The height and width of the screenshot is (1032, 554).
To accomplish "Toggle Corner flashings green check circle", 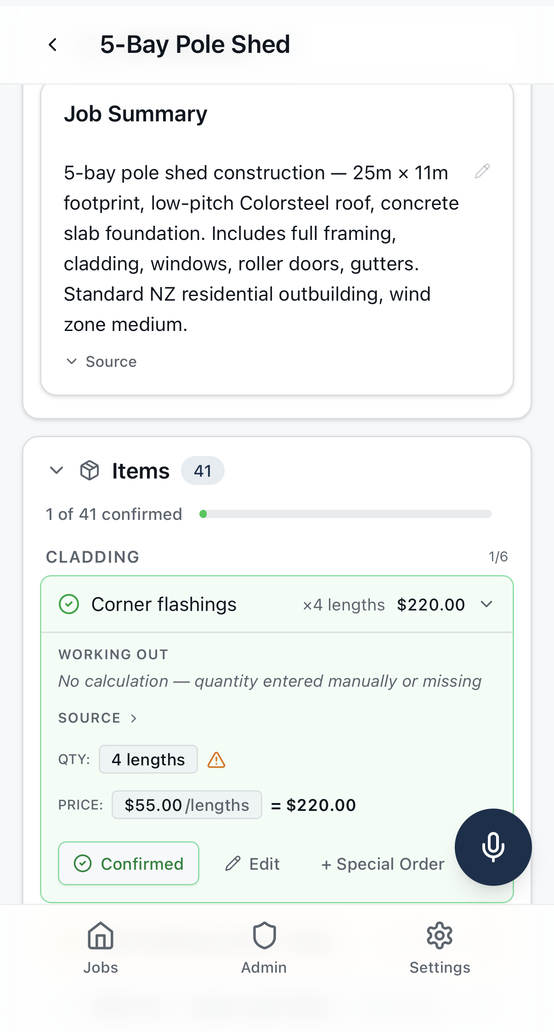I will tap(69, 604).
